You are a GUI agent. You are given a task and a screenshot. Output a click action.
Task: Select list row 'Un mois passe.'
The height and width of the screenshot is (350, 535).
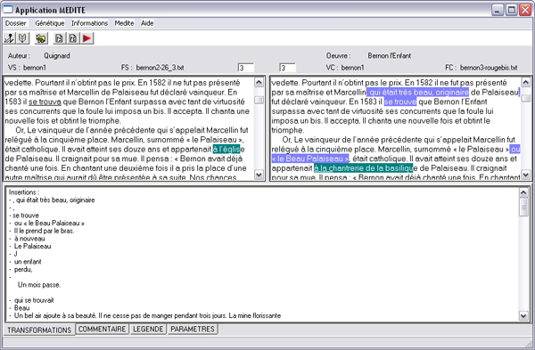(39, 285)
